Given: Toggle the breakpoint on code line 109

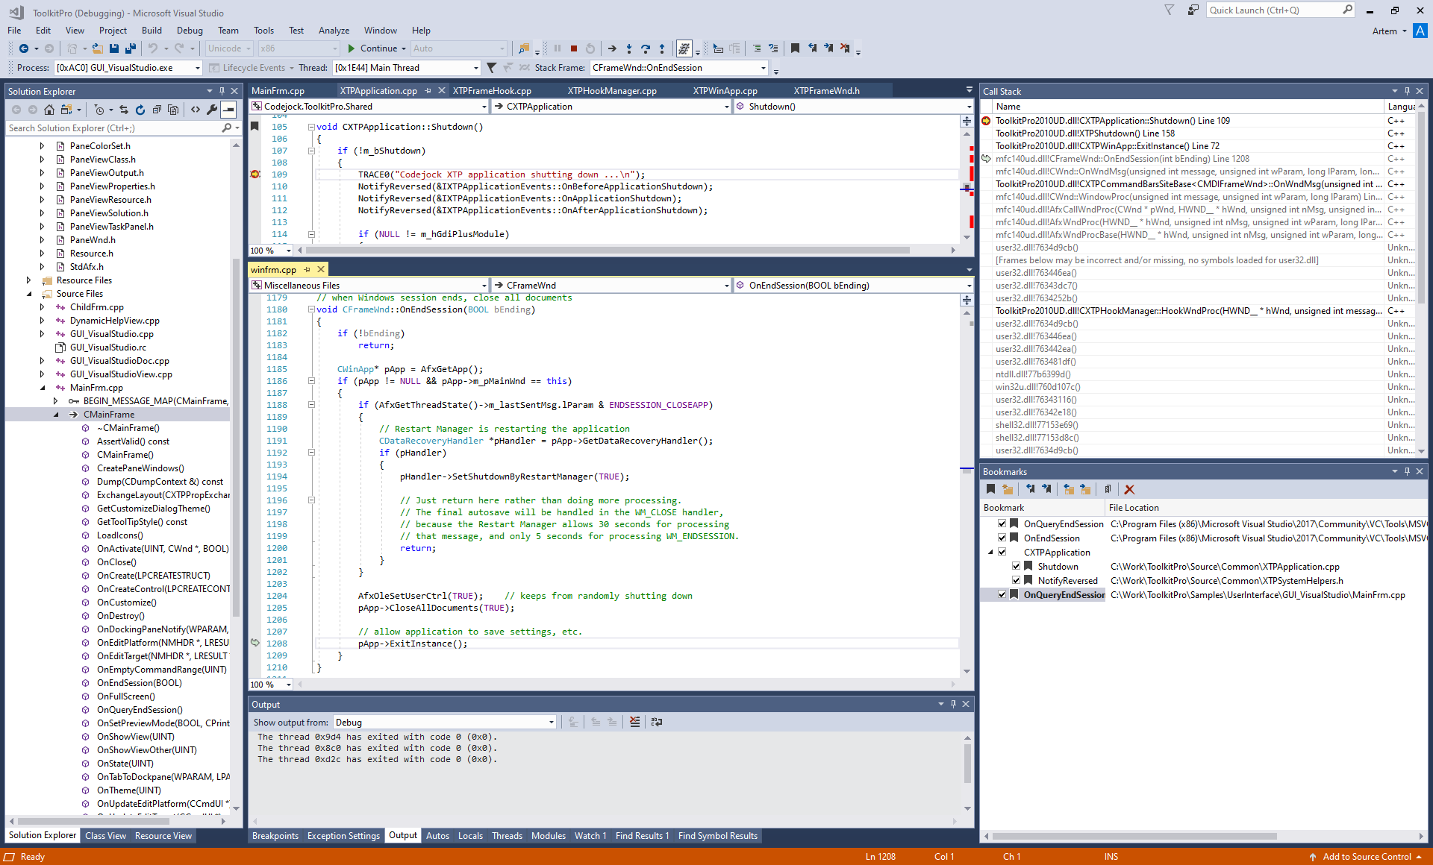Looking at the screenshot, I should tap(255, 174).
